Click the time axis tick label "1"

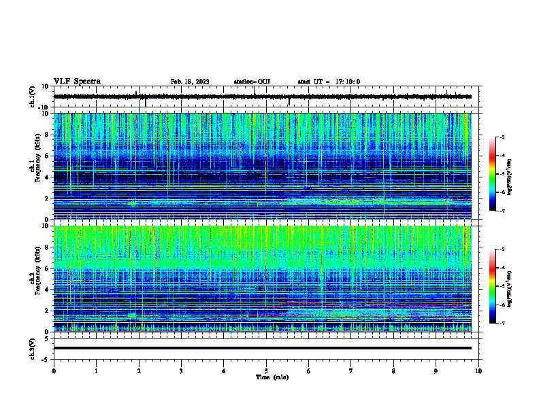pos(96,371)
